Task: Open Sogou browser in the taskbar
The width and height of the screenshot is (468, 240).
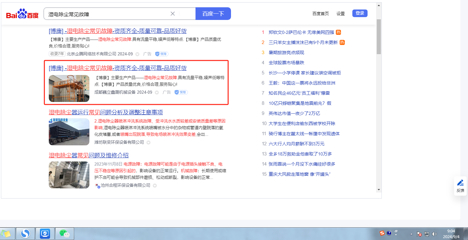Action: (25, 234)
